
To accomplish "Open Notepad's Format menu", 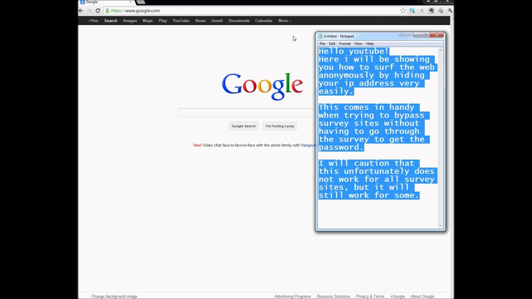I will [345, 44].
